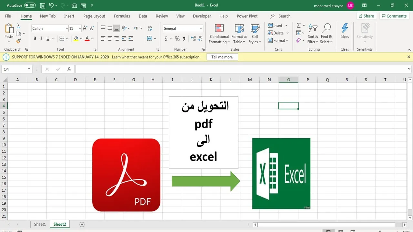Screen dimensions: 413x232
Task: Click the Borders icon
Action: pos(62,39)
